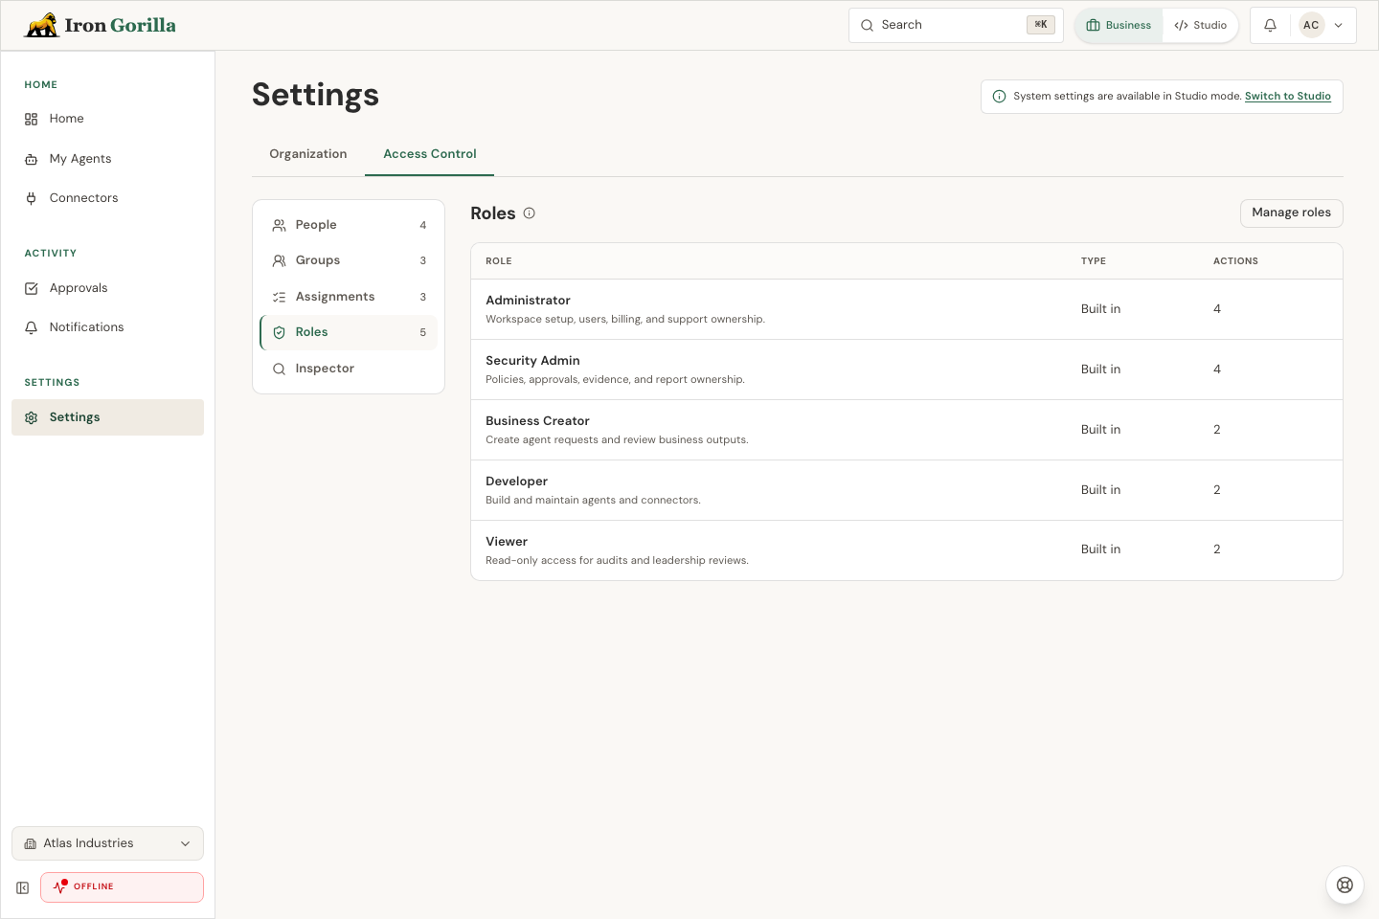1379x919 pixels.
Task: Open Developer role row
Action: point(907,490)
